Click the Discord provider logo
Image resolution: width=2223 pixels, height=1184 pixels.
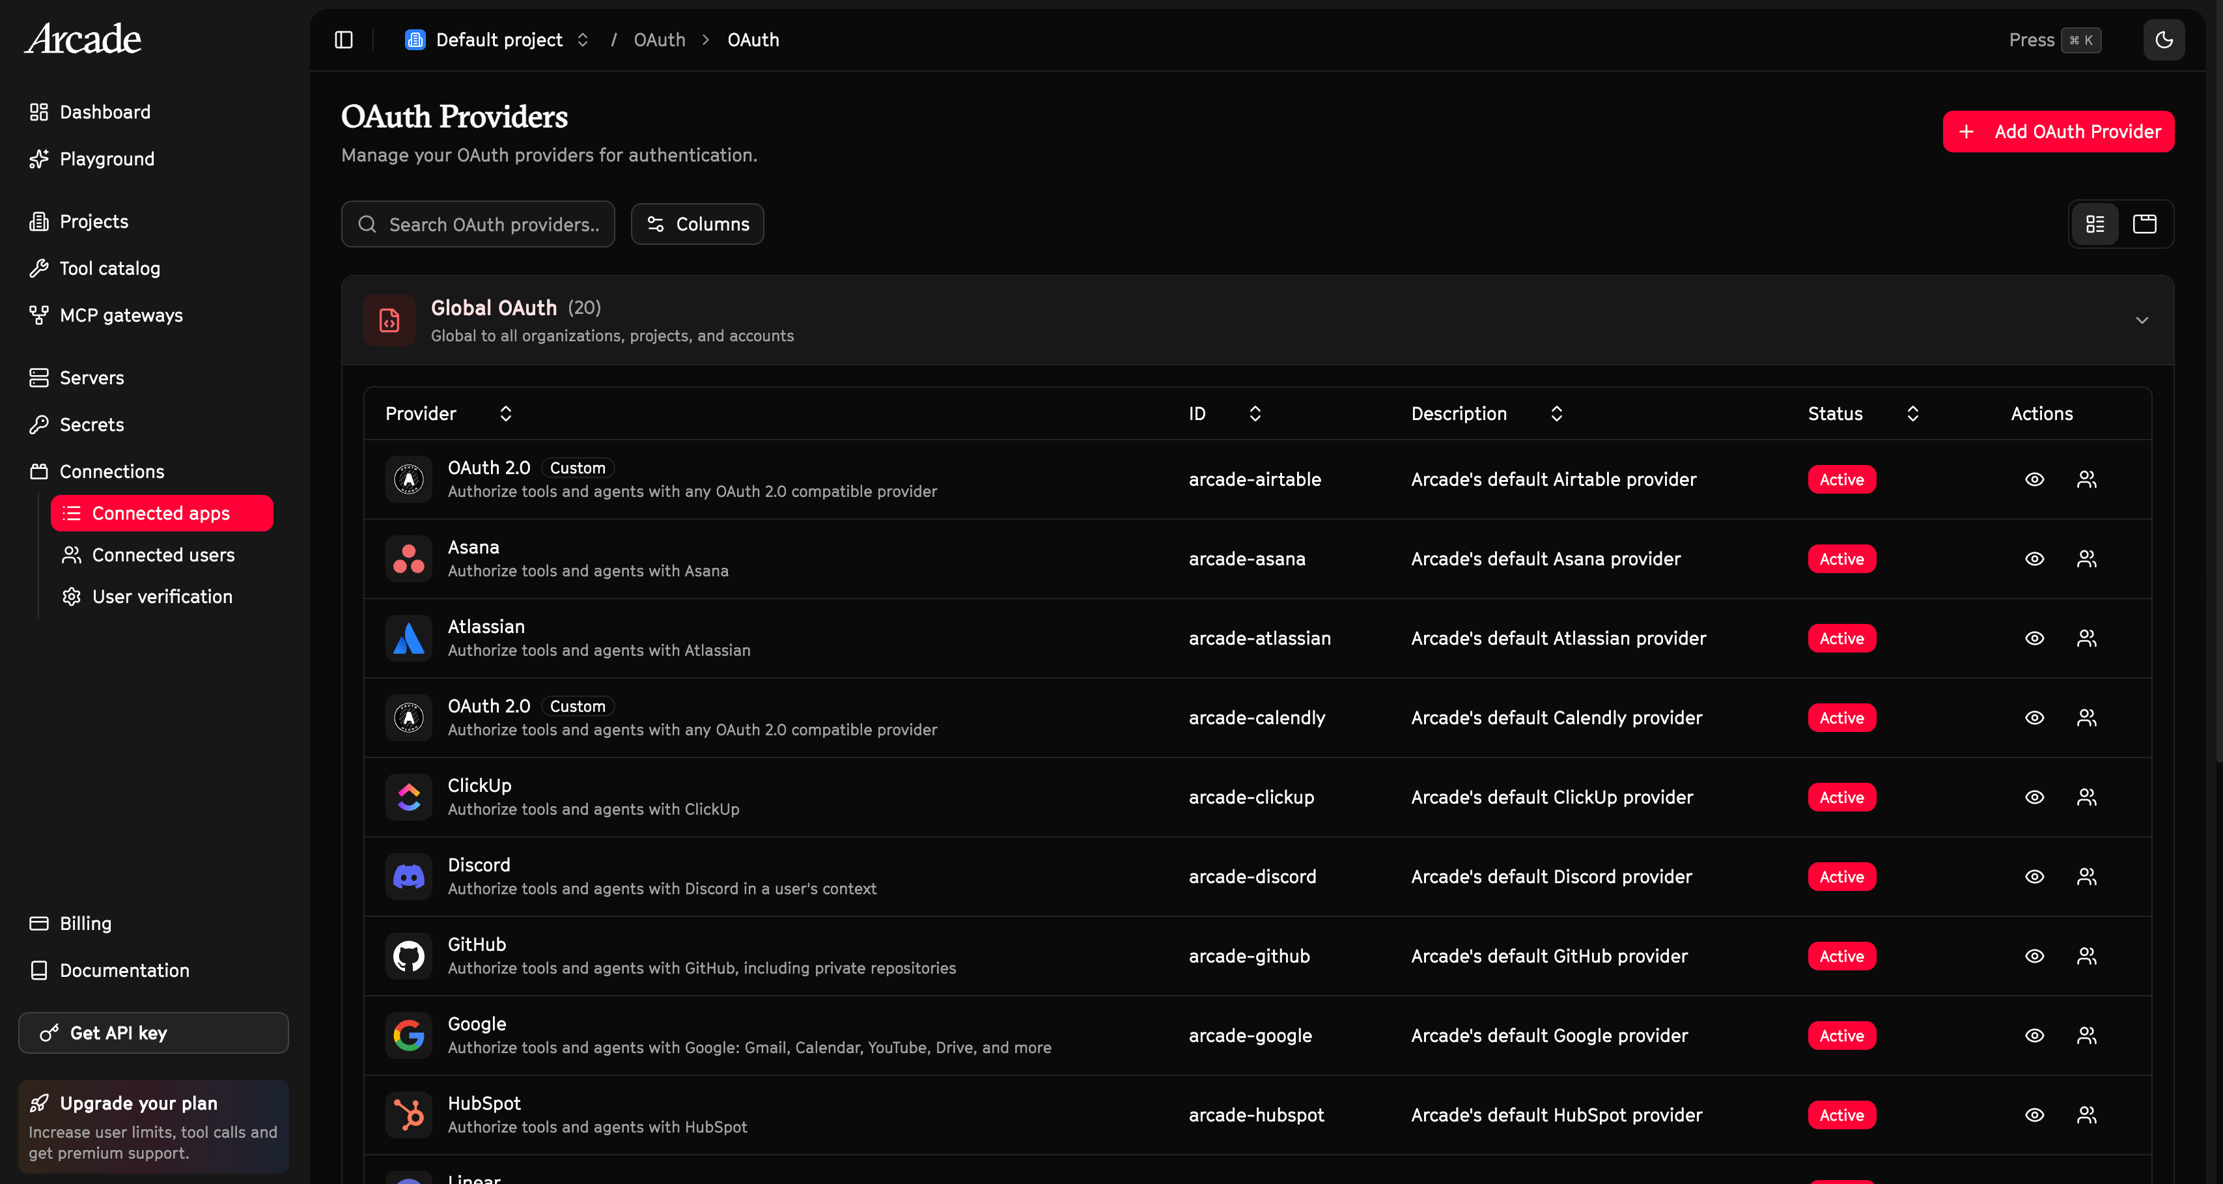(x=408, y=877)
